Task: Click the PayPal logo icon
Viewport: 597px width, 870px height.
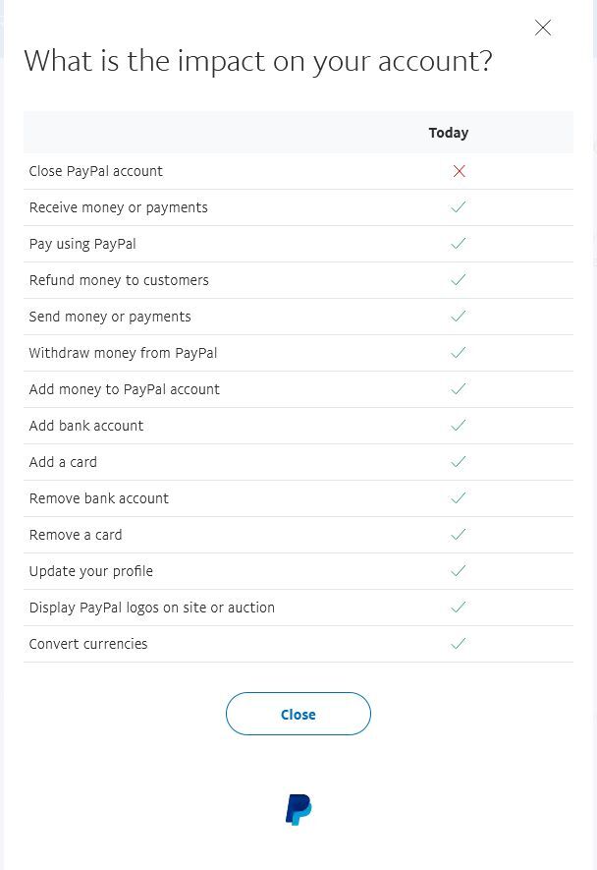Action: pos(298,810)
